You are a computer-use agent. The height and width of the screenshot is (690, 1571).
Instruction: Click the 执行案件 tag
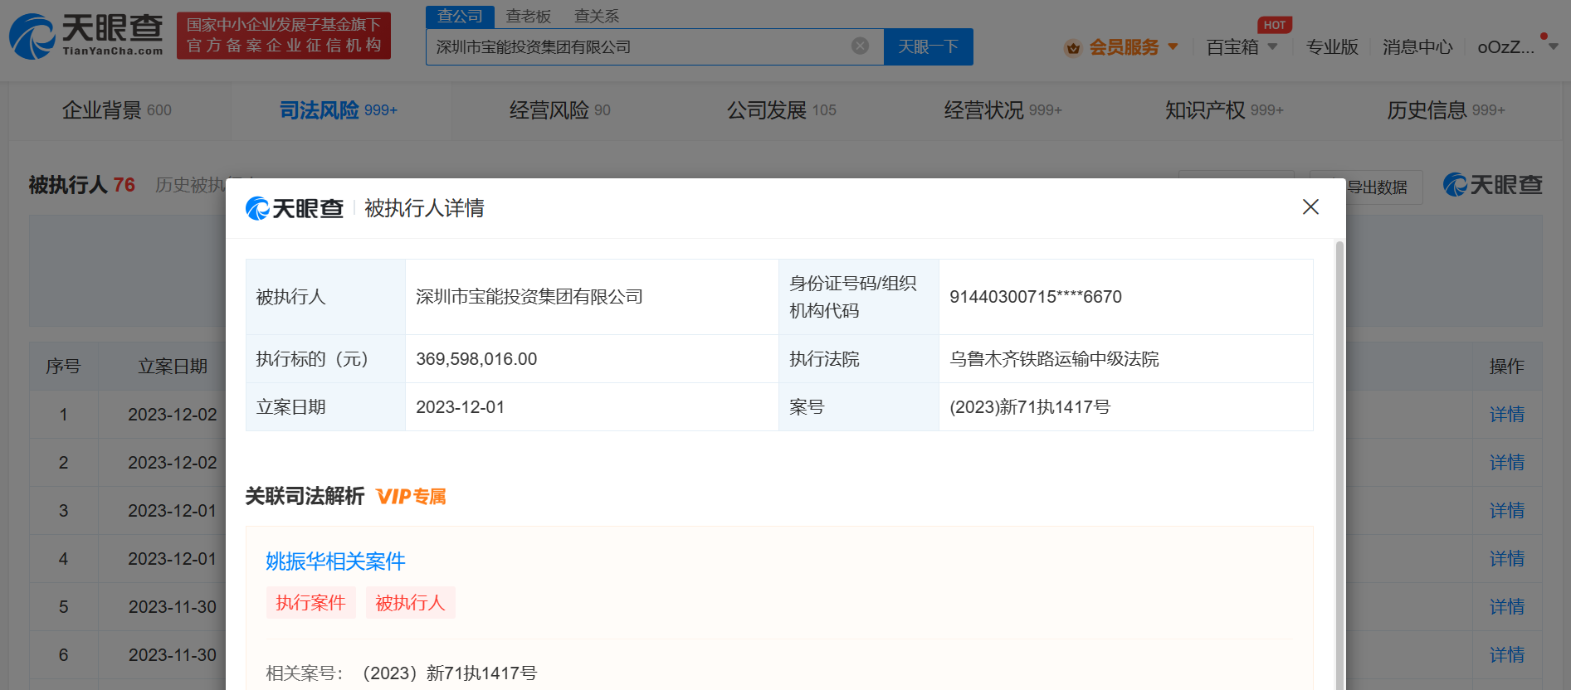click(x=310, y=603)
